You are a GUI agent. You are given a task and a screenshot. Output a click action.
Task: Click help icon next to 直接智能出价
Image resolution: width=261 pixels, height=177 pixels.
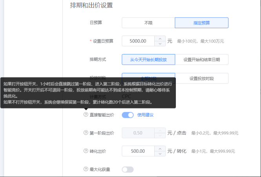click(86, 115)
